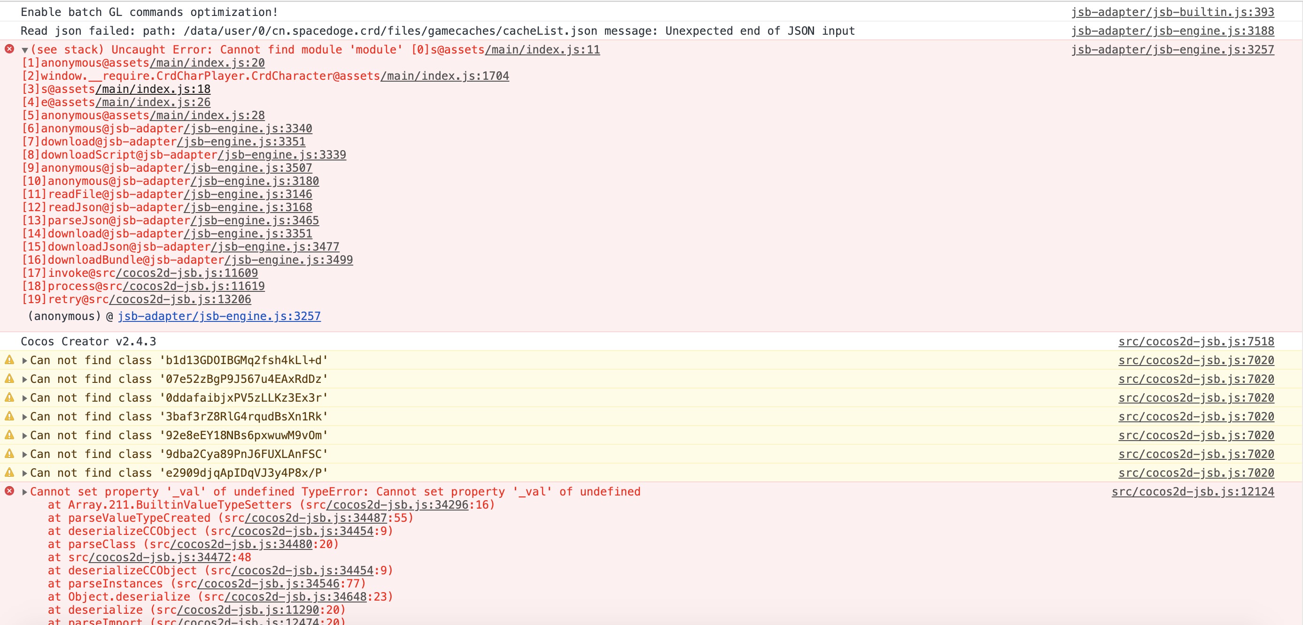Open the src/cocos2d-jsb.js:7518 source link
Viewport: 1303px width, 625px height.
tap(1196, 341)
